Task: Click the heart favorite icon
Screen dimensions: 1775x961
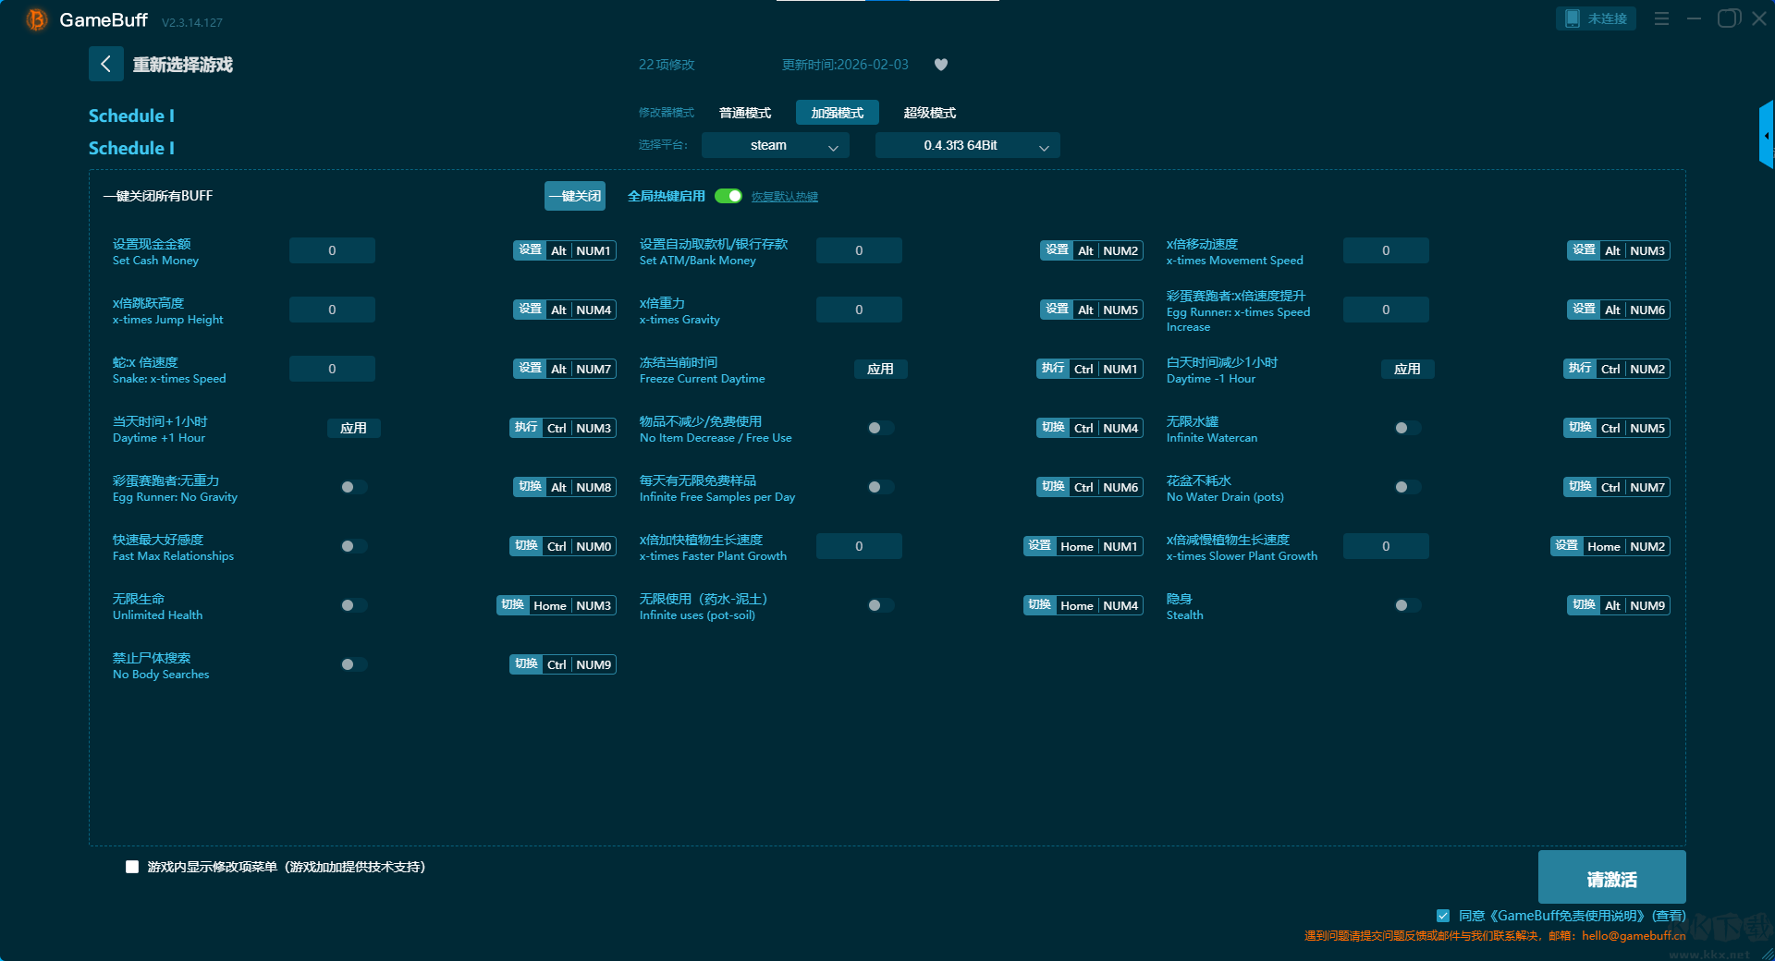Action: (x=941, y=65)
